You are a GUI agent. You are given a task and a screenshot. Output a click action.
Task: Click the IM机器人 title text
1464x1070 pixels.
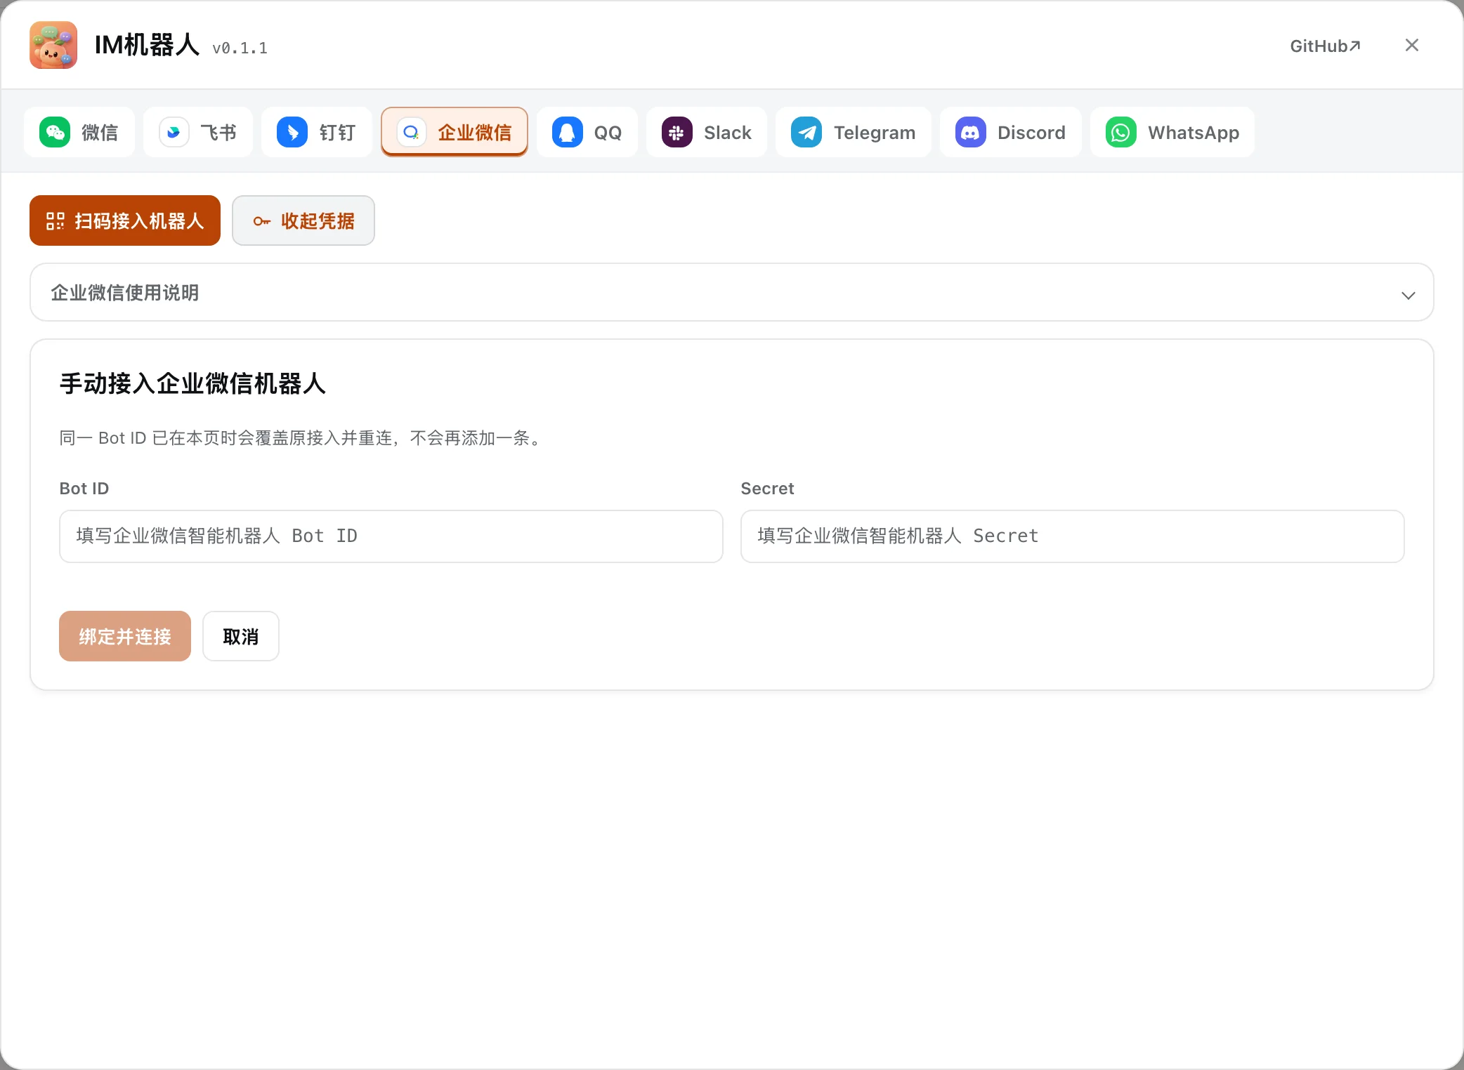coord(147,45)
